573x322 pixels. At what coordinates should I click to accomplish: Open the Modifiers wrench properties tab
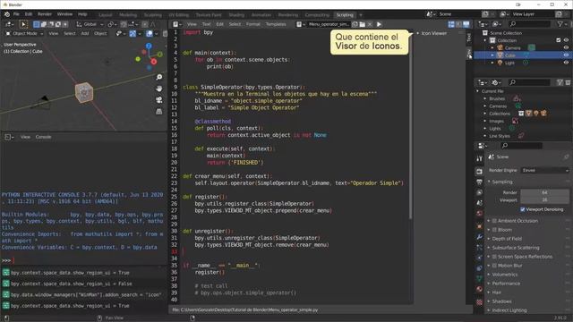click(479, 237)
